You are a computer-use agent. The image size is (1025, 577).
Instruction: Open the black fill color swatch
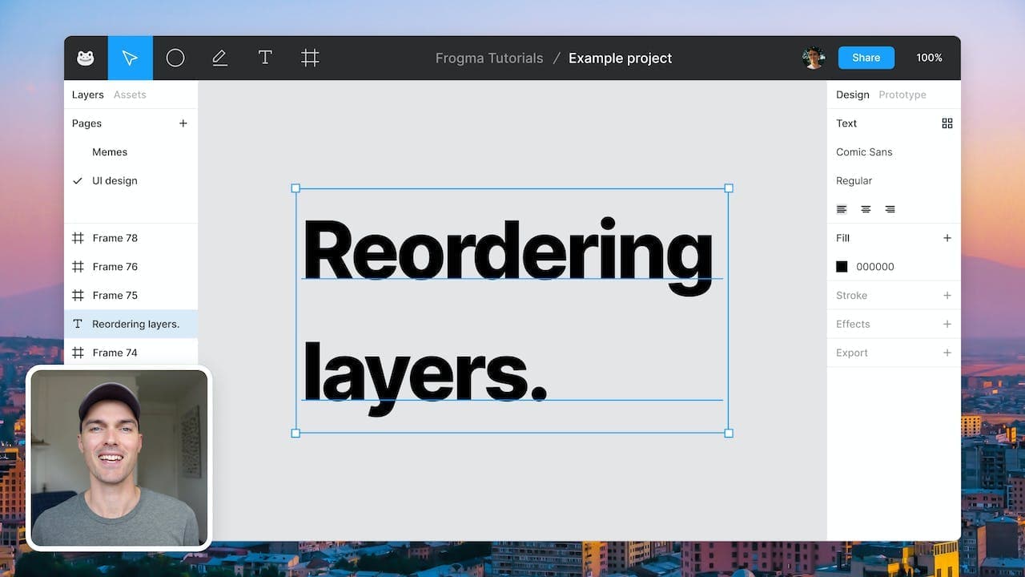click(842, 267)
